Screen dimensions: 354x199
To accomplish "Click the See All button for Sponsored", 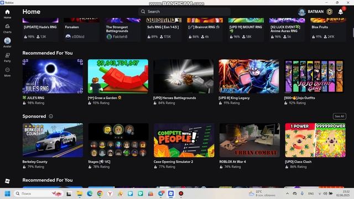I will pyautogui.click(x=339, y=116).
